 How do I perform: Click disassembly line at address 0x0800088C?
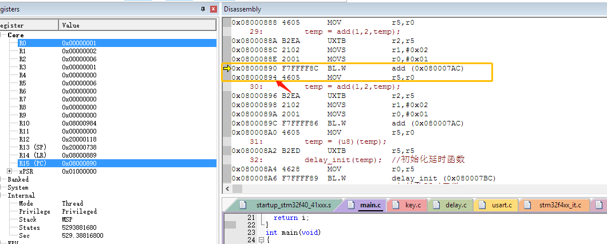(x=330, y=50)
